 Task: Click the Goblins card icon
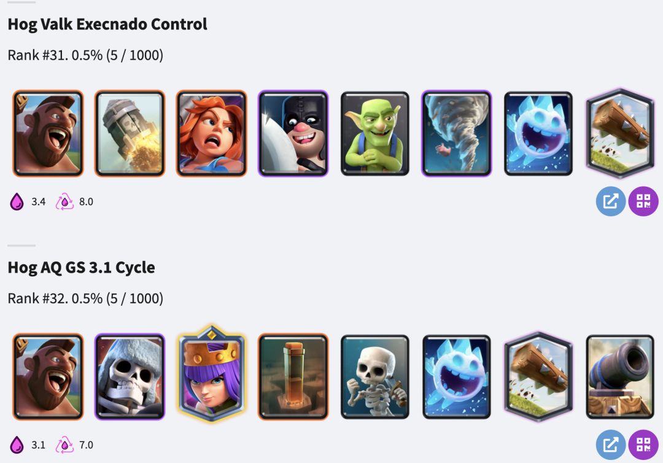pyautogui.click(x=375, y=133)
